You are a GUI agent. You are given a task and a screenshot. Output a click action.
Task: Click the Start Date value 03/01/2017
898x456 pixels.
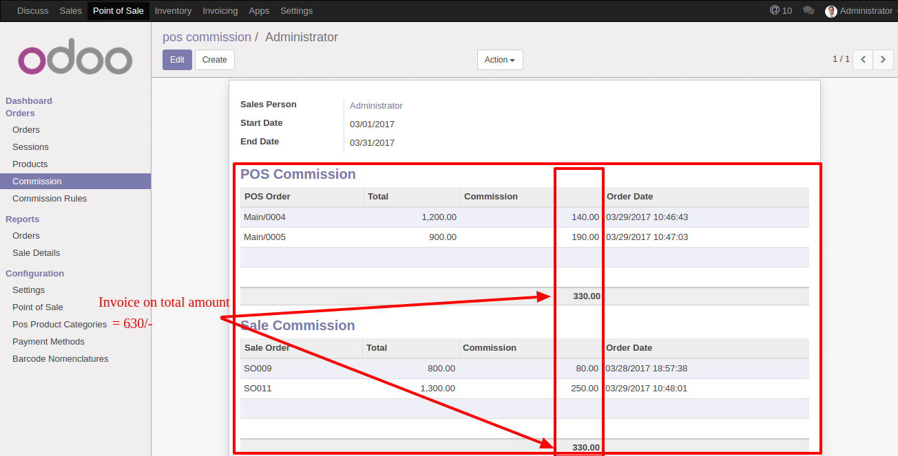pos(372,124)
